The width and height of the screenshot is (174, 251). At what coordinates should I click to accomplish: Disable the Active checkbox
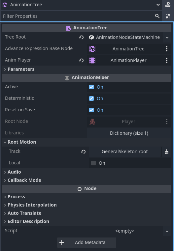[91, 87]
